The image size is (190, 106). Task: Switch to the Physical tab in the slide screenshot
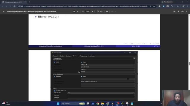coord(55,56)
